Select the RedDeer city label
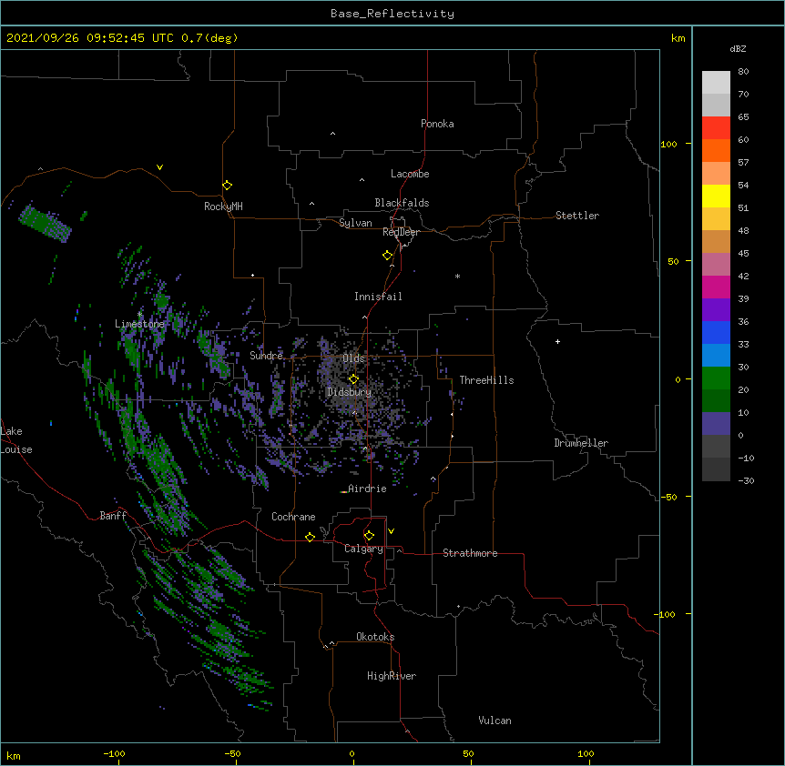785x766 pixels. click(x=401, y=232)
